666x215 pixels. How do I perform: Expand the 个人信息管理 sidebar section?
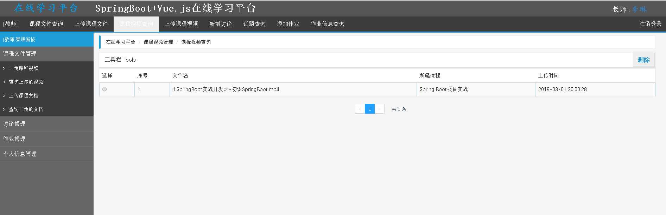pyautogui.click(x=47, y=154)
